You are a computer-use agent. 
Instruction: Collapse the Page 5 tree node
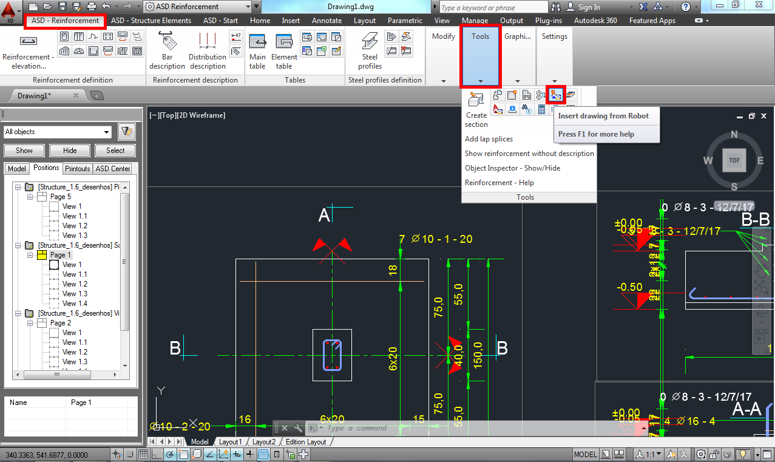[x=30, y=197]
